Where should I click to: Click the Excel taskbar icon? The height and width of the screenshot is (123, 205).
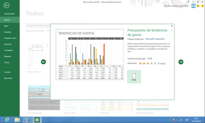pos(37,120)
